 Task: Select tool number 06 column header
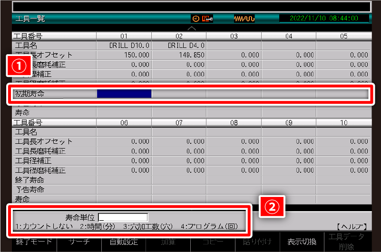[124, 122]
